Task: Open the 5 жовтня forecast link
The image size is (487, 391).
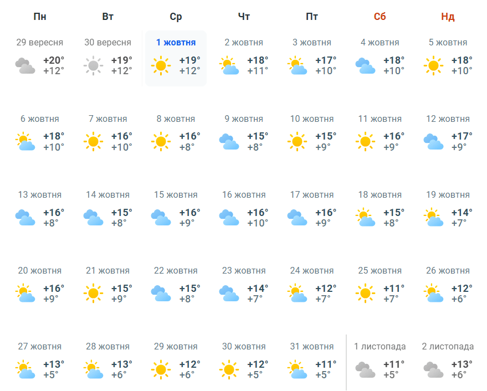Action: (x=448, y=43)
